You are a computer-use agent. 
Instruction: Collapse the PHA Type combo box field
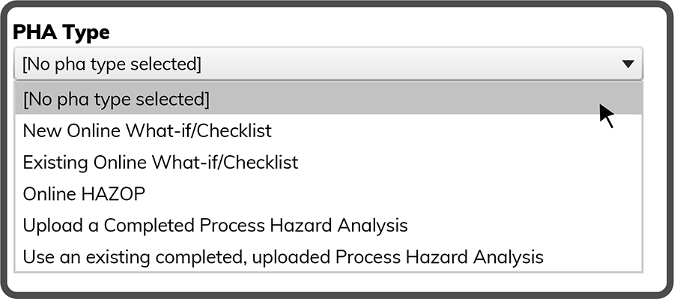[329, 64]
